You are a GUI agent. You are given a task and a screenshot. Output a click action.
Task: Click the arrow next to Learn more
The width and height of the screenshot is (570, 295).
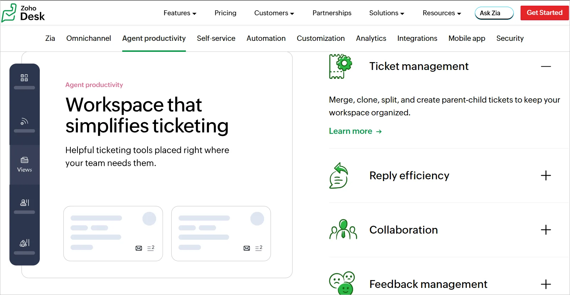[x=379, y=131]
